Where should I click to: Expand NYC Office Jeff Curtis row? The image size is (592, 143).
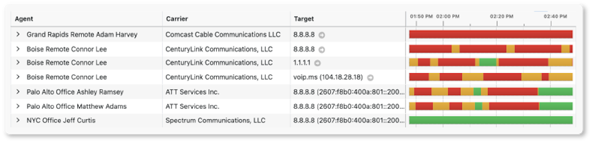point(18,120)
